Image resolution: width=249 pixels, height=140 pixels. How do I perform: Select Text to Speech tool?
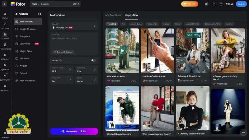(x=28, y=81)
